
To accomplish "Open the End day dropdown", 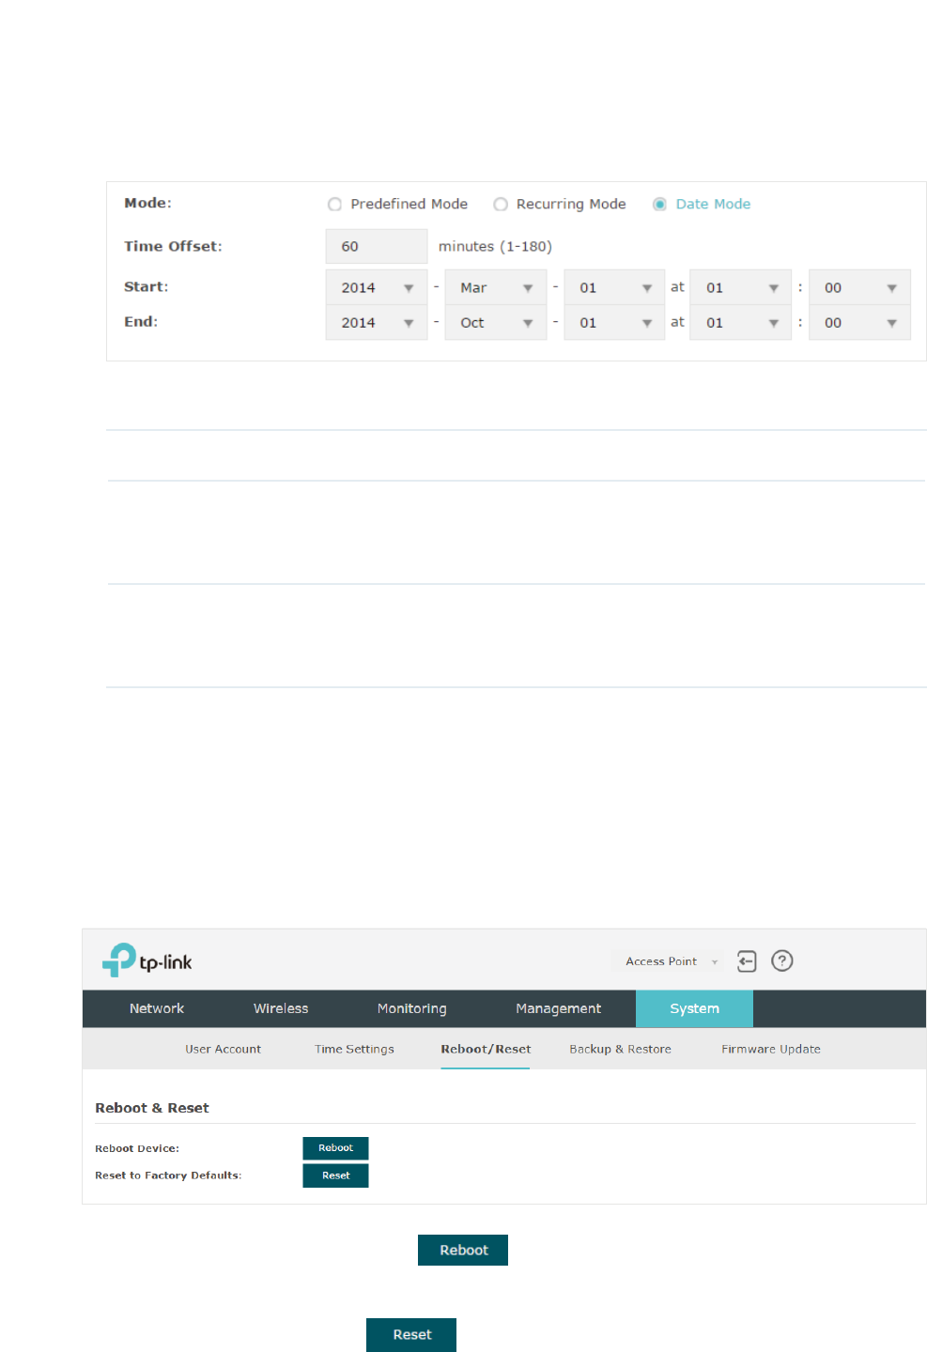I will 614,322.
